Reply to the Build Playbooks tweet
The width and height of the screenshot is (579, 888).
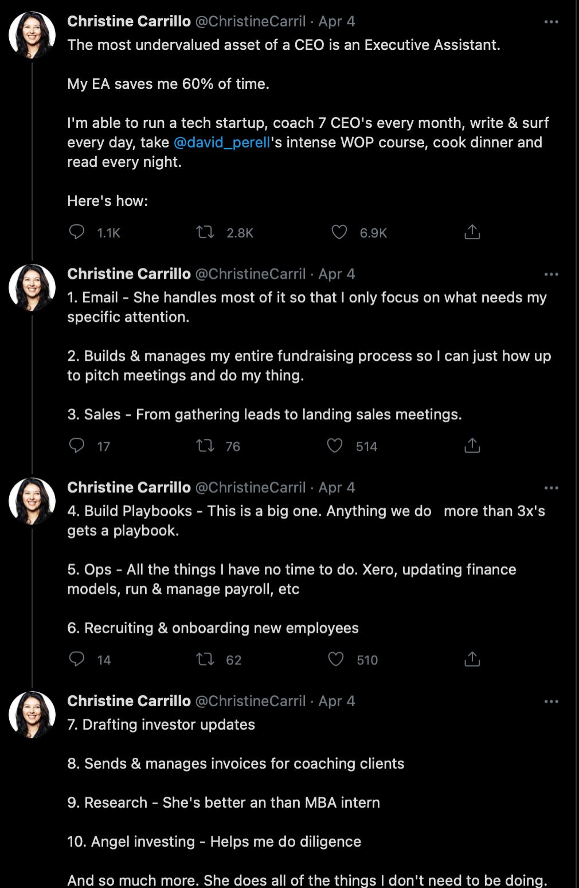[77, 659]
